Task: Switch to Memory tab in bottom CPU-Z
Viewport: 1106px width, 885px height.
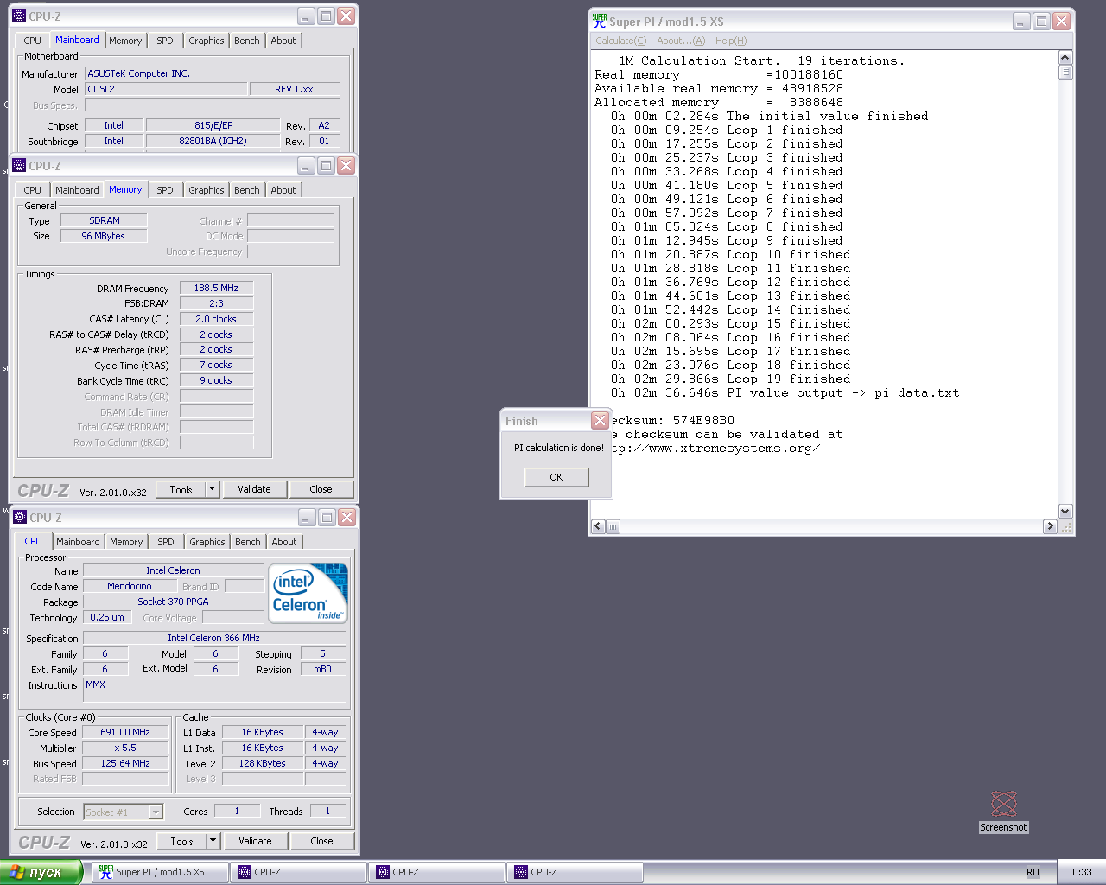Action: click(x=126, y=542)
